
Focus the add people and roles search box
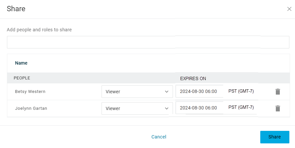148,42
